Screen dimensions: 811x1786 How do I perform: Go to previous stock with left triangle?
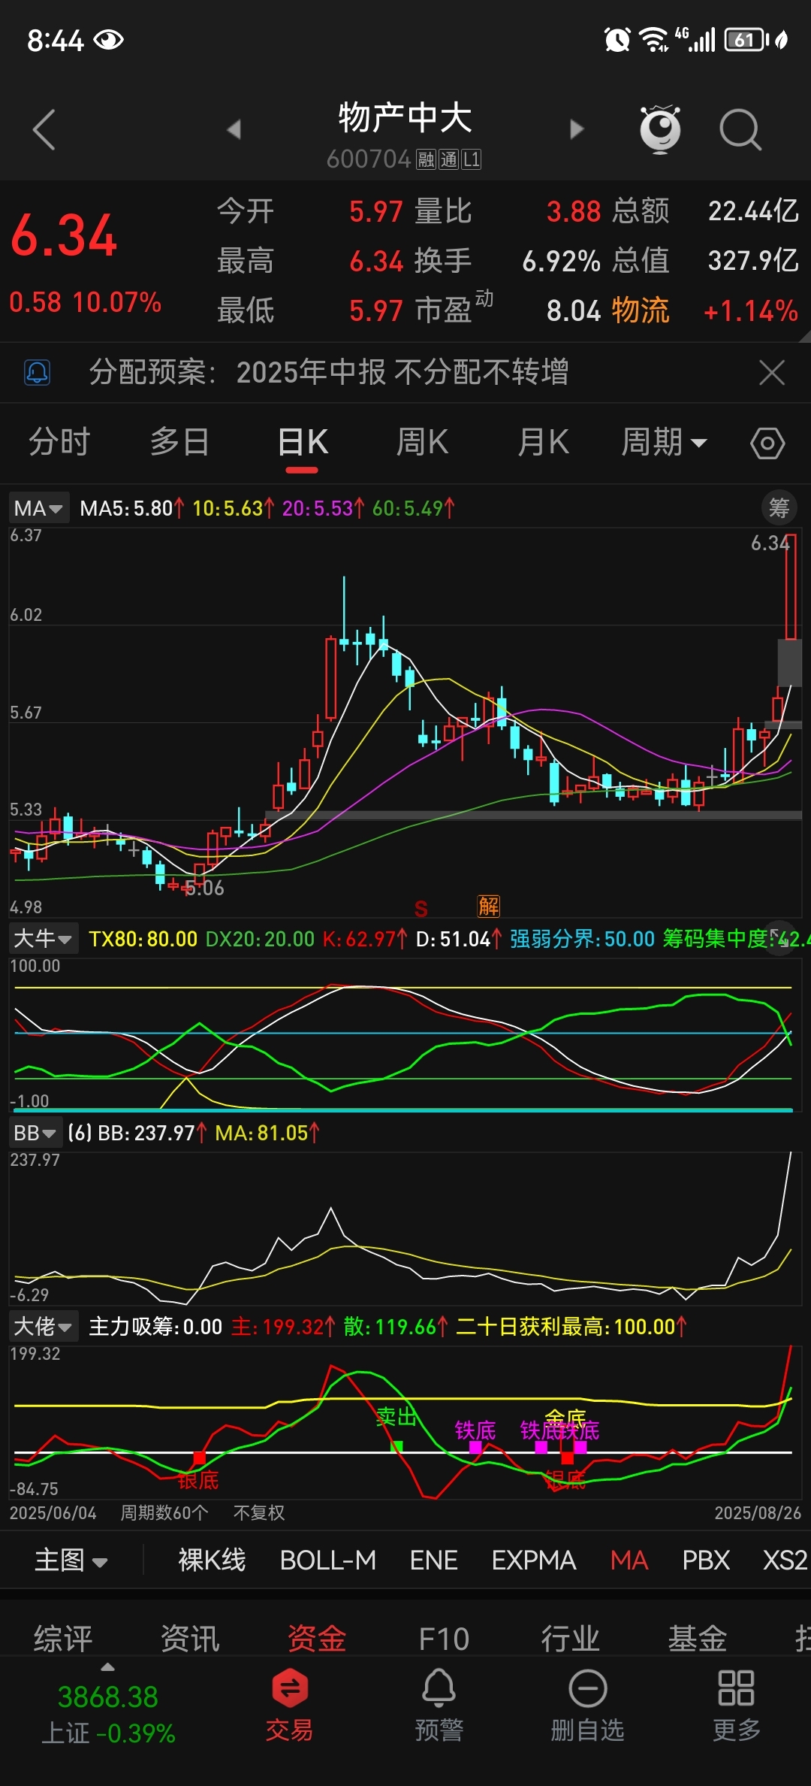coord(234,129)
